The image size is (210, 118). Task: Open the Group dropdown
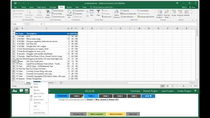174,17
